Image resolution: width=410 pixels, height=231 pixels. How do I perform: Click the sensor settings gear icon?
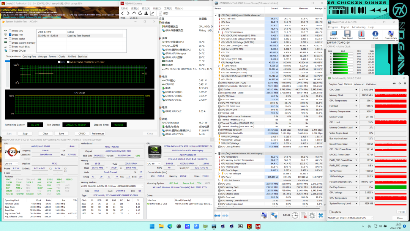(312, 215)
